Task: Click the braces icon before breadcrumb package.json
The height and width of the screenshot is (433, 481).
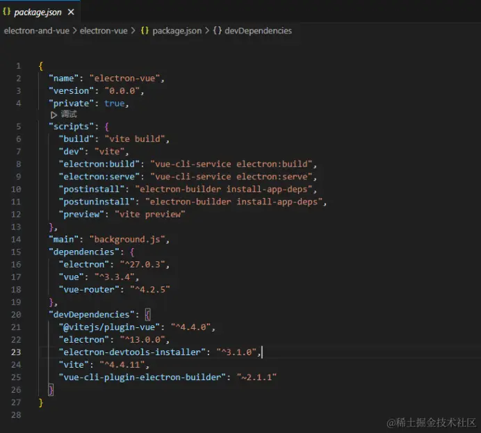Action: pyautogui.click(x=145, y=31)
